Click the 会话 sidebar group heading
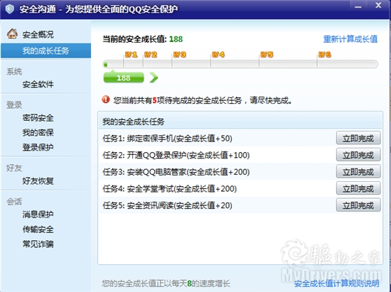The width and height of the screenshot is (391, 292). pos(14,202)
